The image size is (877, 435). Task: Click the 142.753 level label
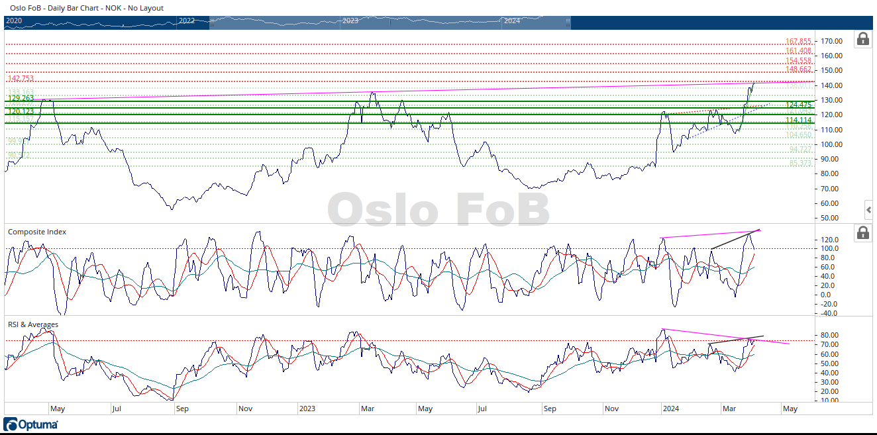(x=21, y=79)
